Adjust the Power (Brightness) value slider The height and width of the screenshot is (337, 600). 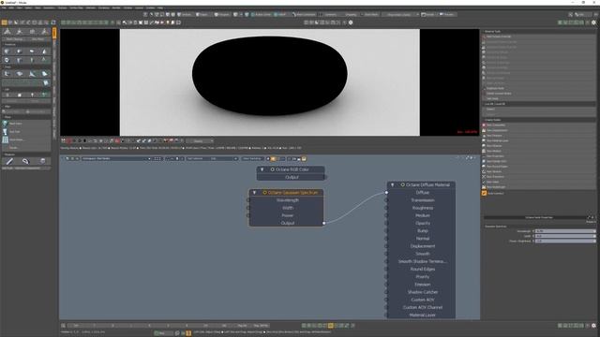[x=565, y=242]
